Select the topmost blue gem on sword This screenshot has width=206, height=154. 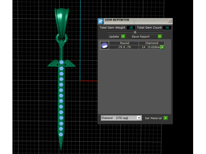coord(61,62)
